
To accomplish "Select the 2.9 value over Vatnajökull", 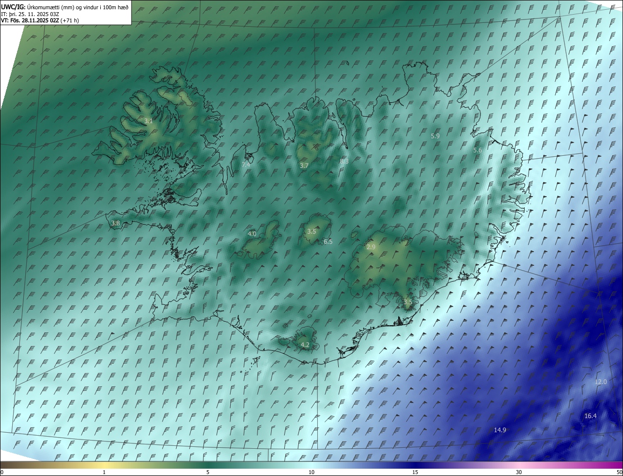I will [371, 247].
